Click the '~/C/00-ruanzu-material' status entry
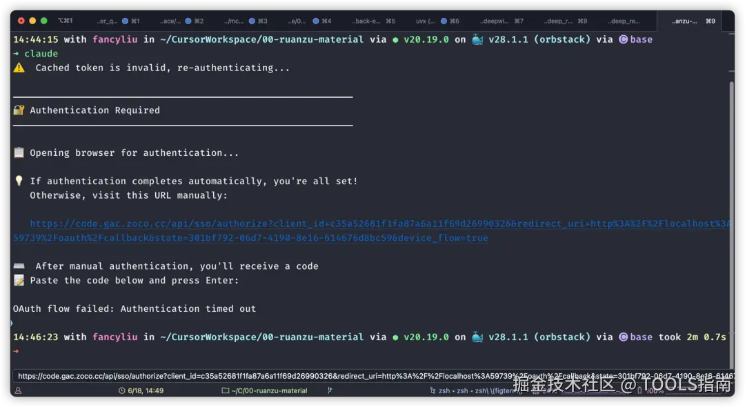 [269, 390]
